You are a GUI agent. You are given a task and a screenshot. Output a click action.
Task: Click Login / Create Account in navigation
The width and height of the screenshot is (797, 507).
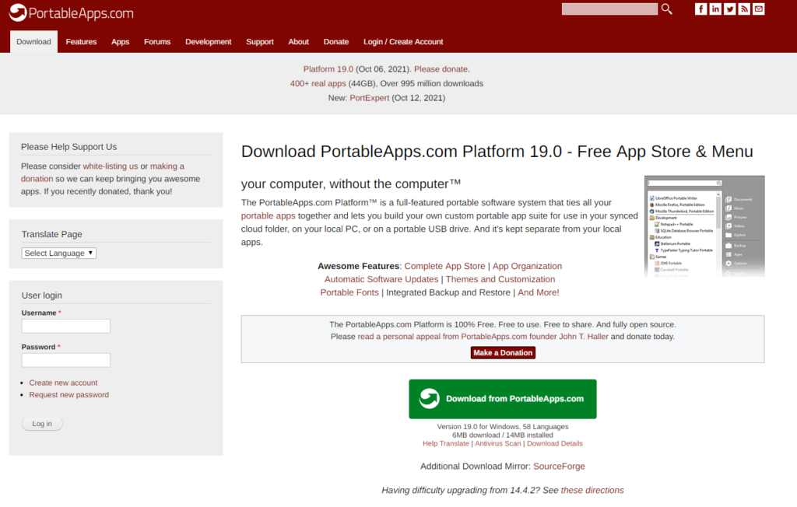coord(403,42)
